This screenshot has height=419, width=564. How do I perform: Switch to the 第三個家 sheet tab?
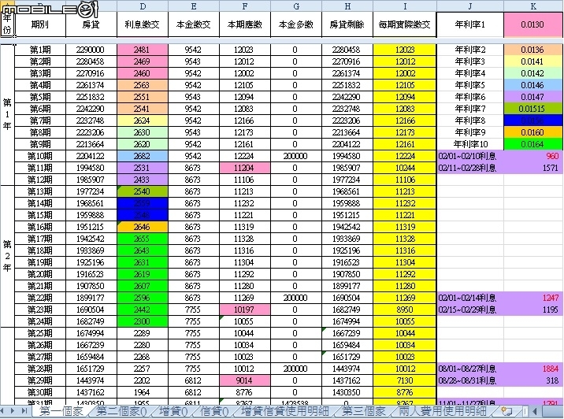[x=363, y=410]
